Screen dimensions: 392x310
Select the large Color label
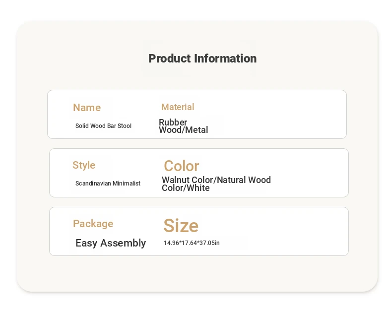pos(181,166)
